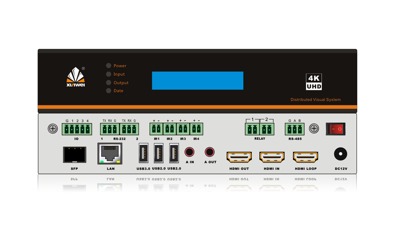Click the Xunwei logo on front panel
Viewport: 394px width, 230px height.
click(76, 77)
